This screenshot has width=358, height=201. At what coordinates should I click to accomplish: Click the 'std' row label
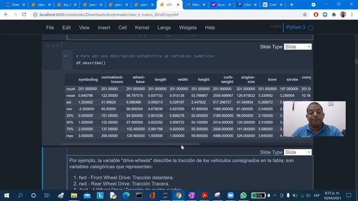coord(69,102)
